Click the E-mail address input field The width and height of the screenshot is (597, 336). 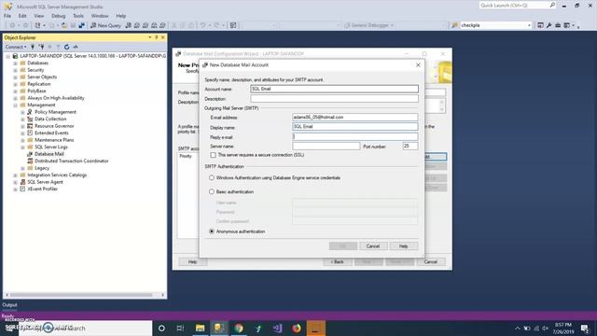(354, 118)
